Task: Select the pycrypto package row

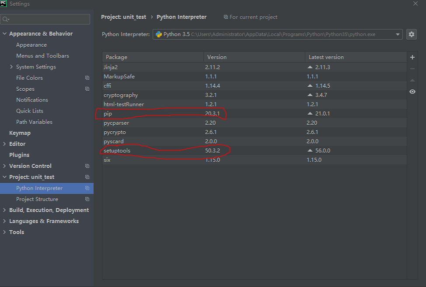Action: [x=254, y=132]
